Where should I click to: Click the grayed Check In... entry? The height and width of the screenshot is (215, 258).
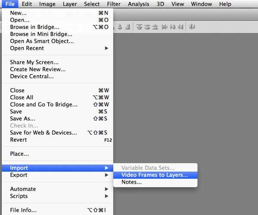58,126
